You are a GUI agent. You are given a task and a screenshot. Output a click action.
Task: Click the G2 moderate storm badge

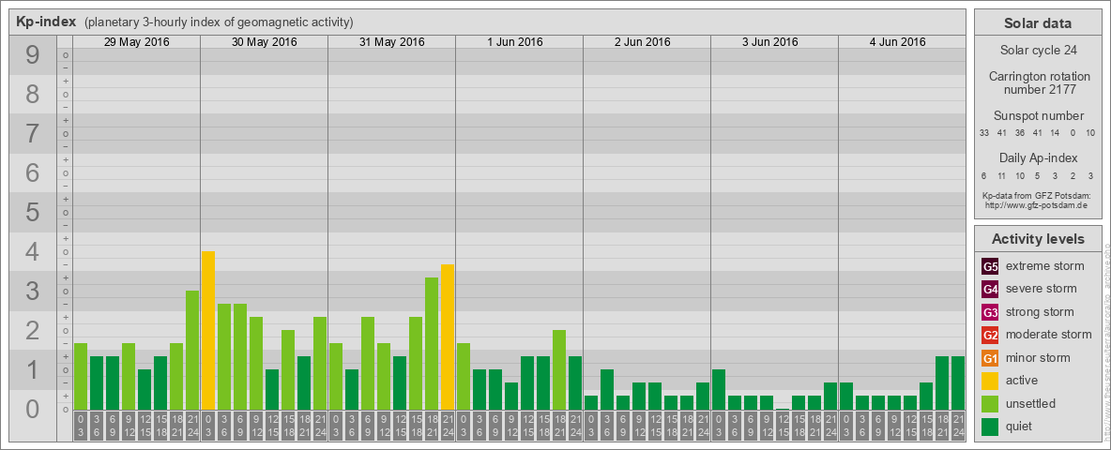click(990, 336)
